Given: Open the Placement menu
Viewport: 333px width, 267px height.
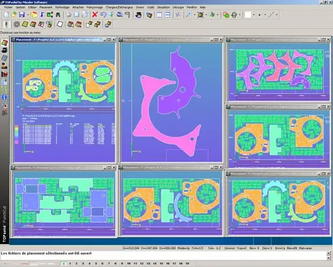Looking at the screenshot, I should point(46,7).
